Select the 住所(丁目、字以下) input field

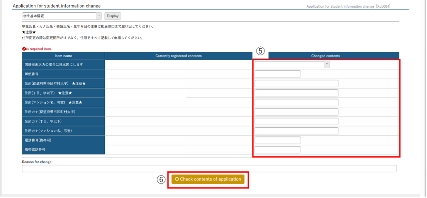coord(296,93)
